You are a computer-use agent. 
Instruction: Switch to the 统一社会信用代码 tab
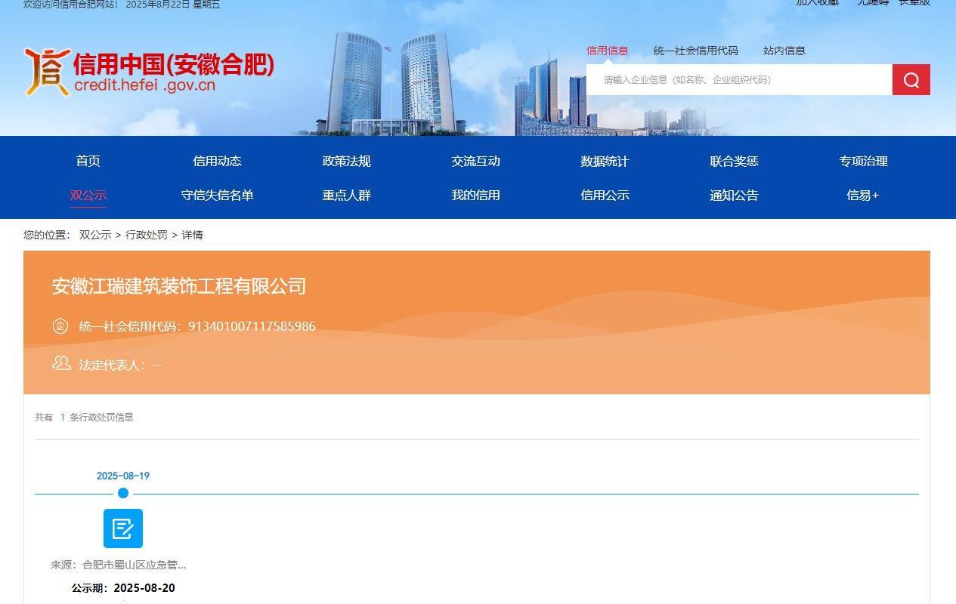tap(695, 51)
